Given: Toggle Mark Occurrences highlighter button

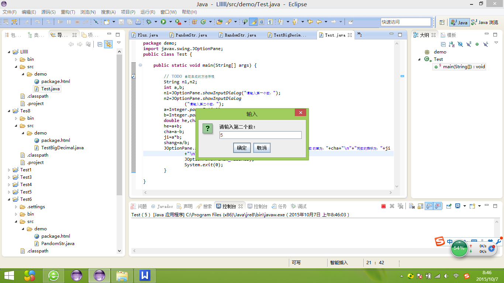Looking at the screenshot, I should (253, 22).
